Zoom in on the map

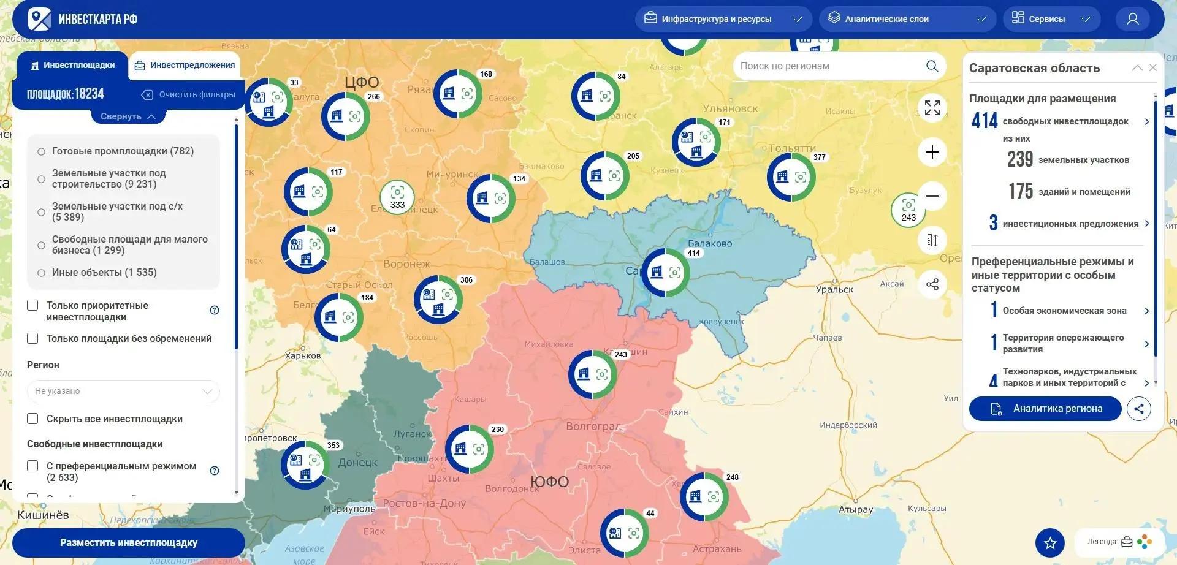(932, 152)
